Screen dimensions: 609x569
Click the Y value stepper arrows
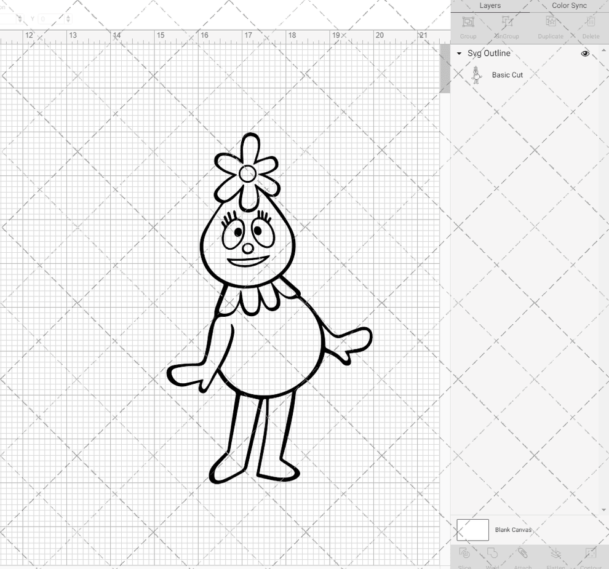click(68, 18)
